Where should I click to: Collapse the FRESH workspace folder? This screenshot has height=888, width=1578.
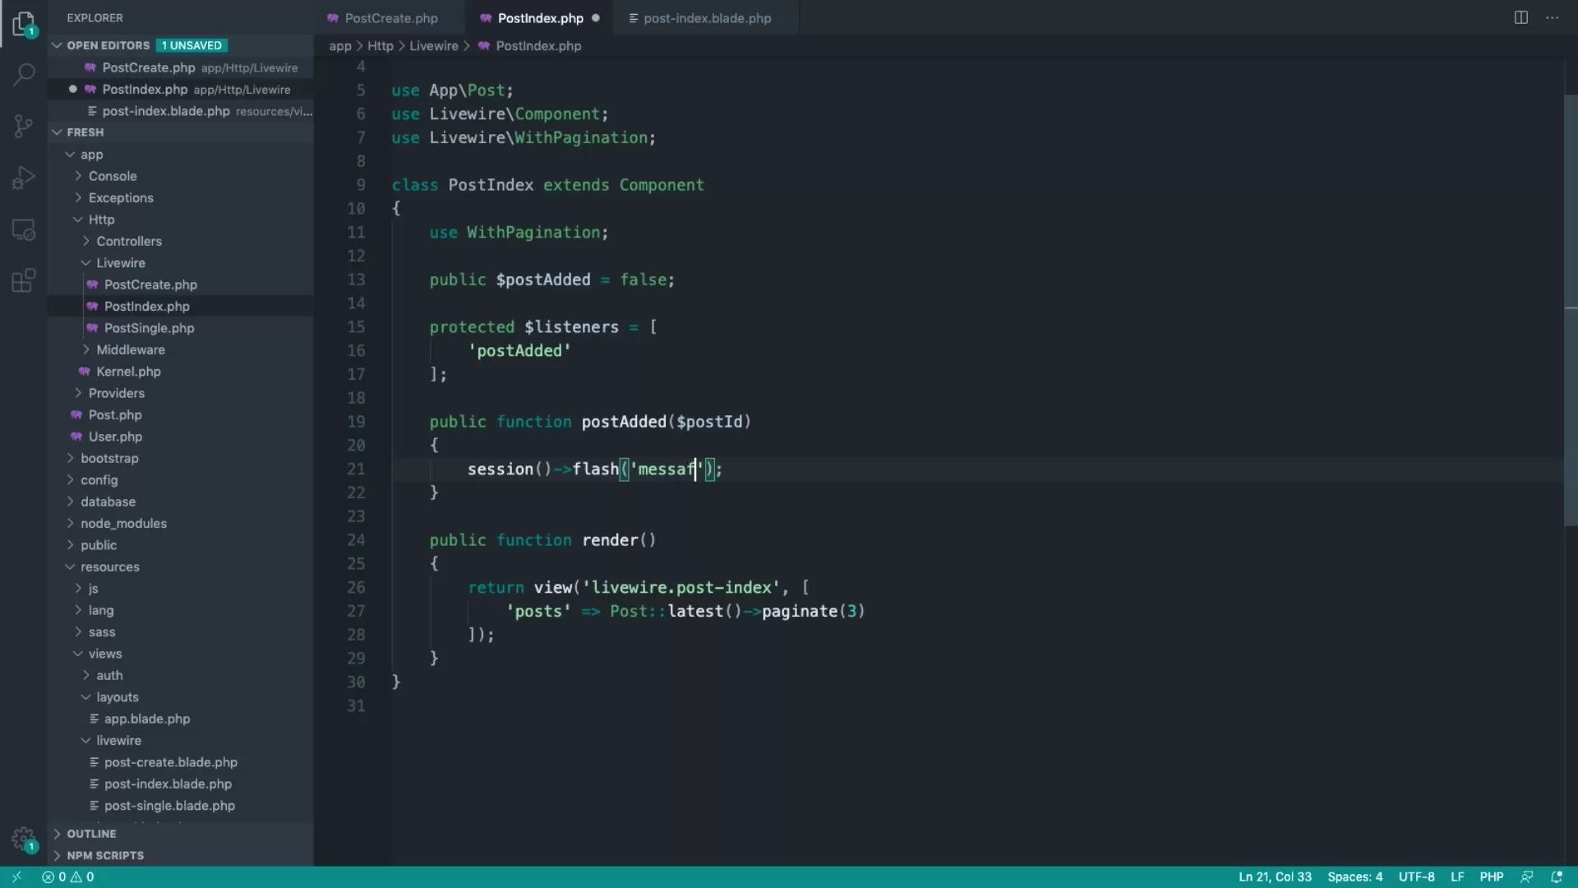pyautogui.click(x=58, y=132)
